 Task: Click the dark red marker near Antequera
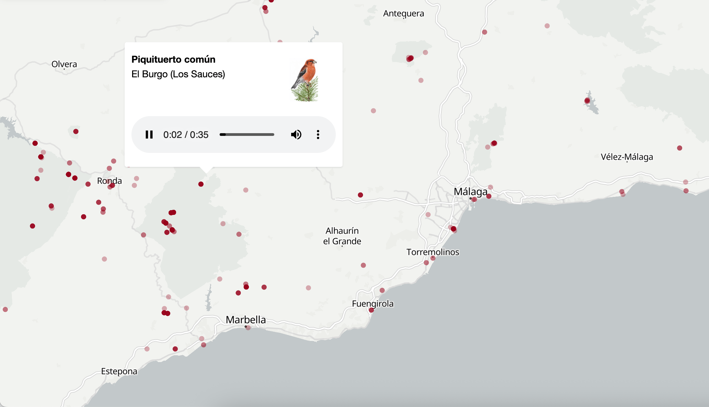tap(410, 58)
